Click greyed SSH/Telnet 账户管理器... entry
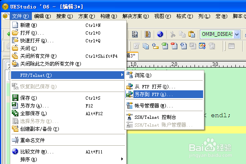 pyautogui.click(x=164, y=125)
